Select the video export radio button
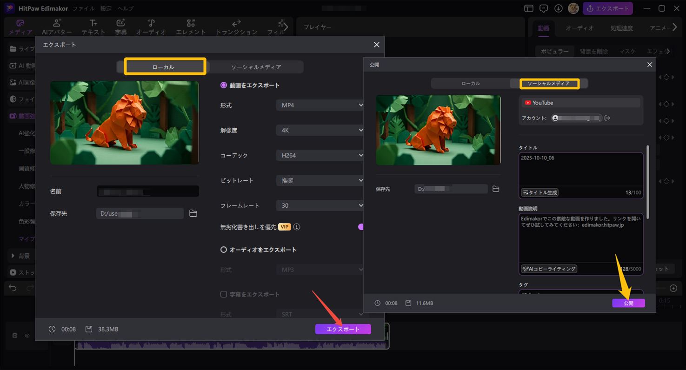The image size is (686, 370). (224, 85)
